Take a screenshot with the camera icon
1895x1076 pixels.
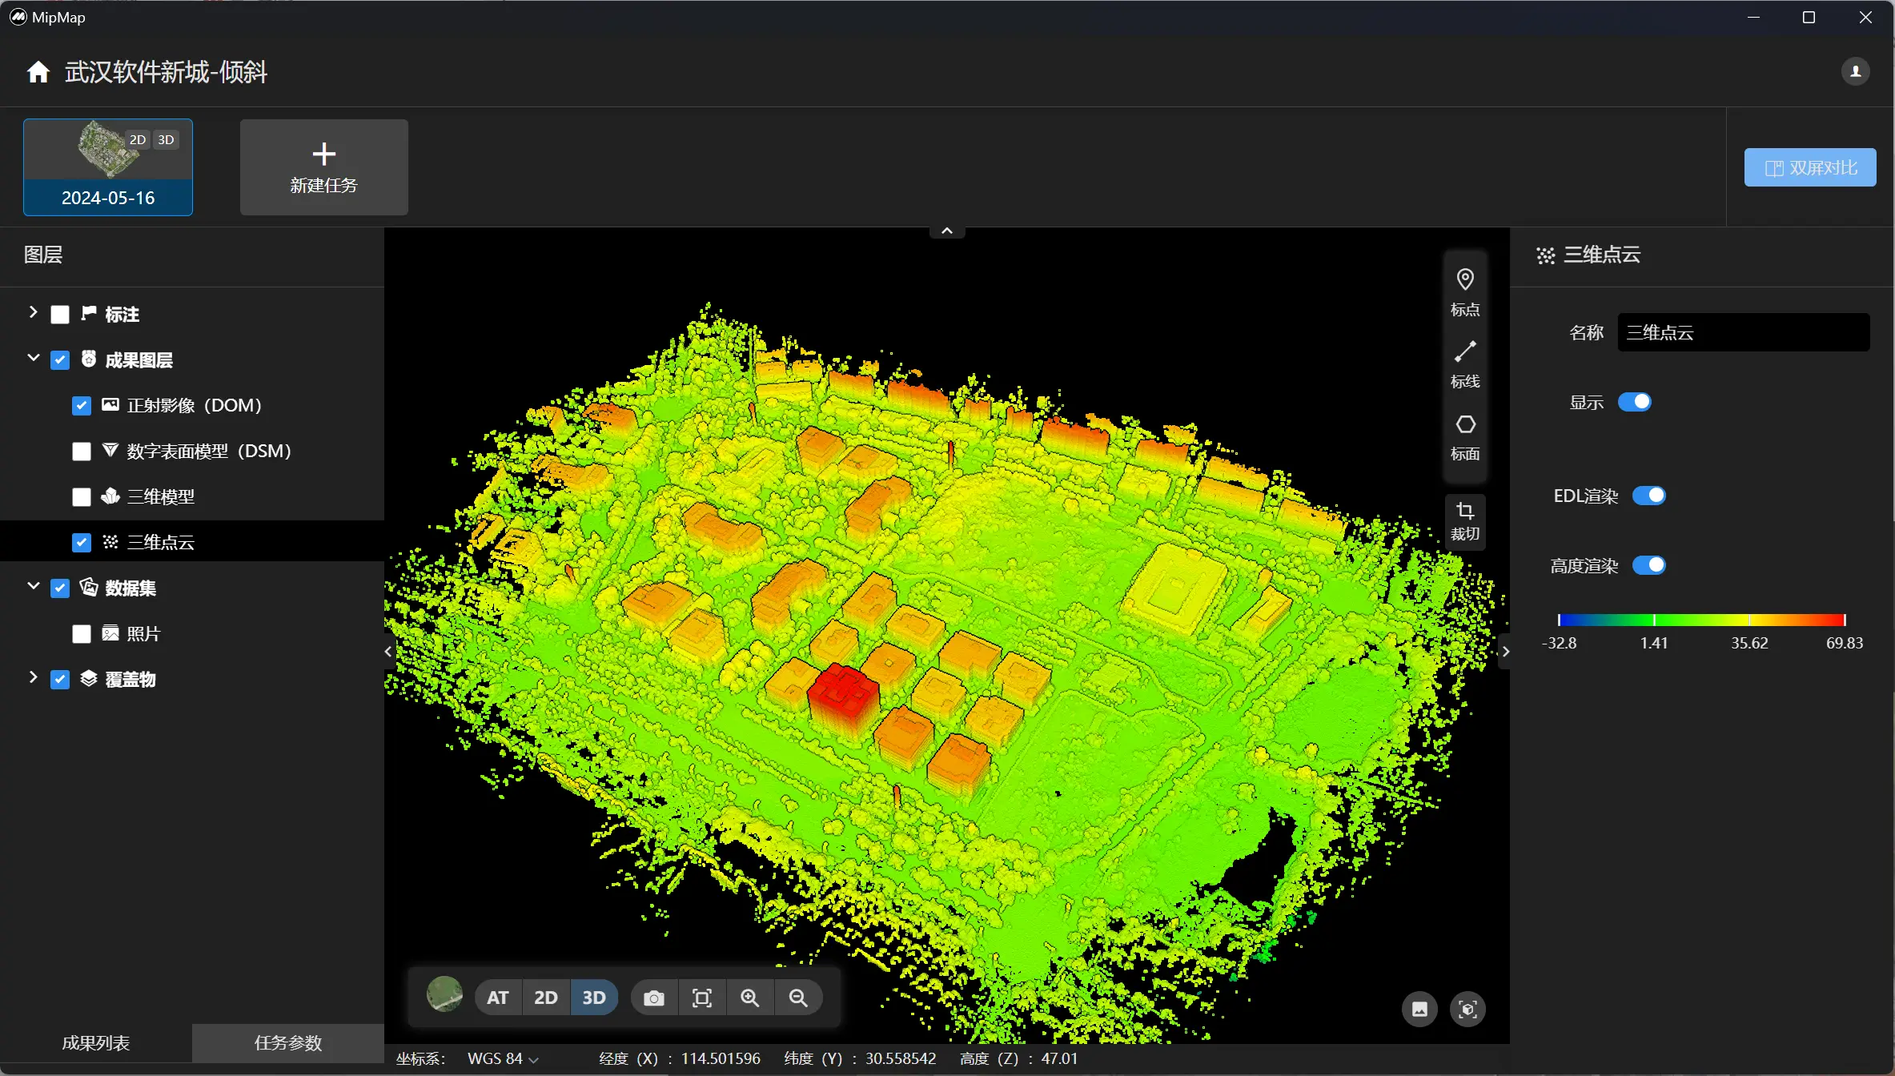pos(654,998)
